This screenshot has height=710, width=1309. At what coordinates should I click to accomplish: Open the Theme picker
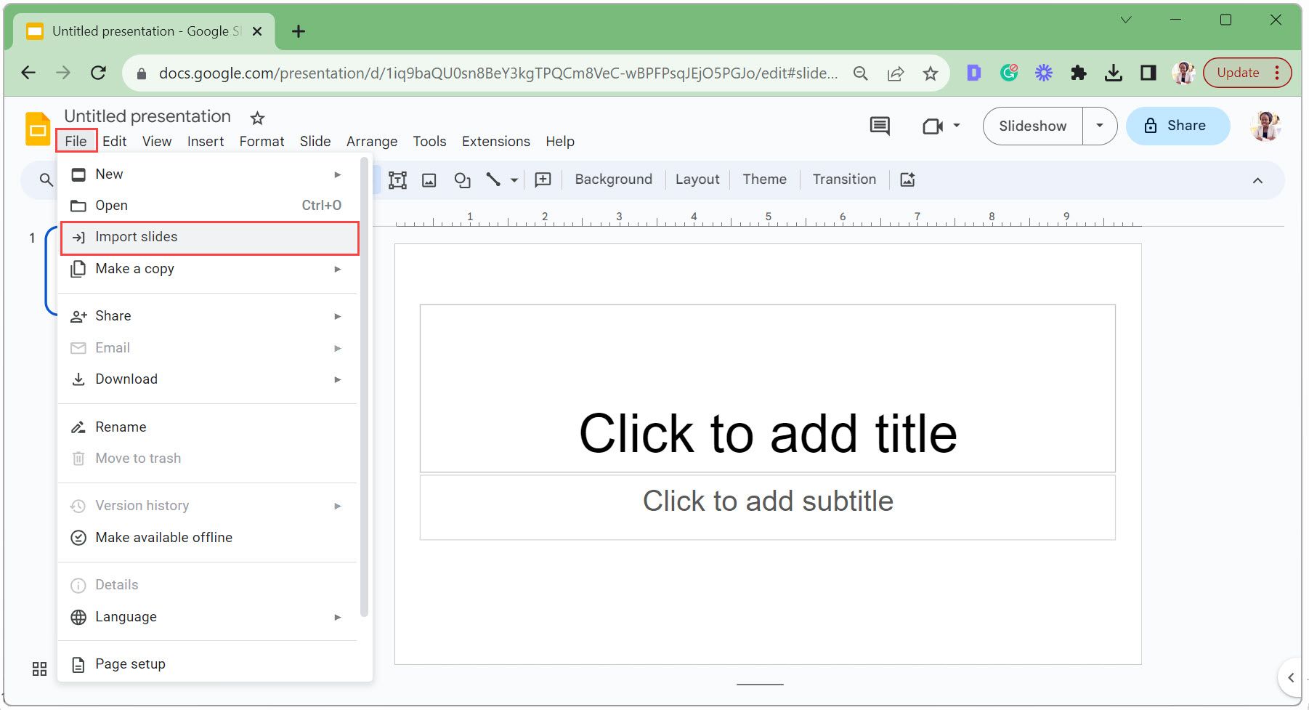(x=763, y=179)
